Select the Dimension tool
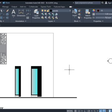The width and height of the screenshot is (112, 112). point(21,13)
